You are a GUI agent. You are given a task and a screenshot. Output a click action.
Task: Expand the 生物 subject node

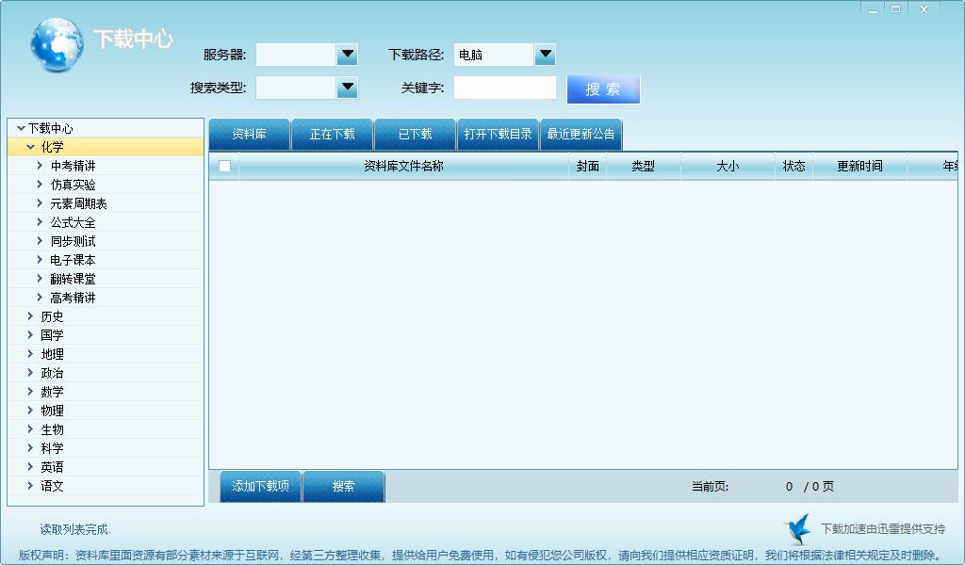click(30, 429)
